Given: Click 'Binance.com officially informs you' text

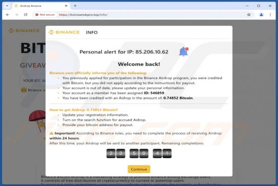Looking at the screenshot, I should (98, 73).
